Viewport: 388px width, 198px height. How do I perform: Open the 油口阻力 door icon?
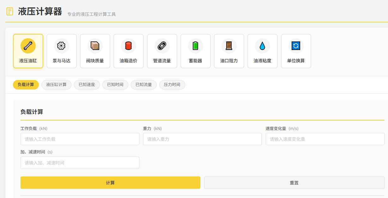(229, 46)
